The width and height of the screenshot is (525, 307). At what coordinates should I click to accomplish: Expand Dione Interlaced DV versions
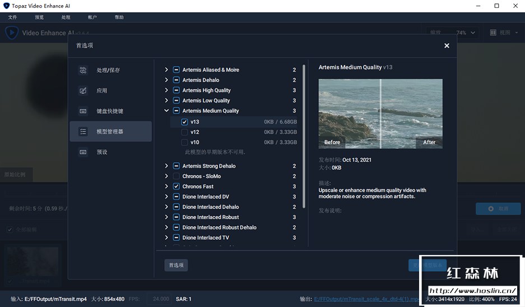point(166,196)
